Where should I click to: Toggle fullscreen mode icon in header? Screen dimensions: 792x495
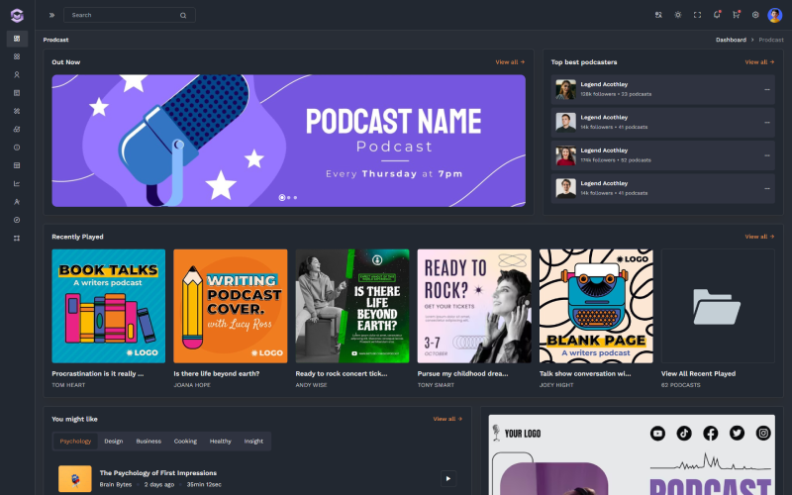pos(697,15)
